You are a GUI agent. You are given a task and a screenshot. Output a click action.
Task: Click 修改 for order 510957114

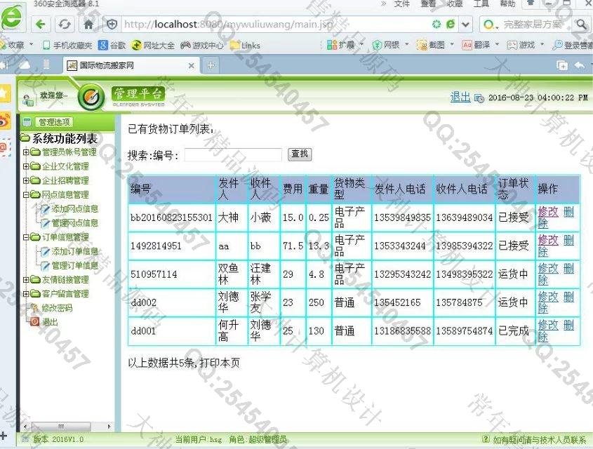pos(548,268)
